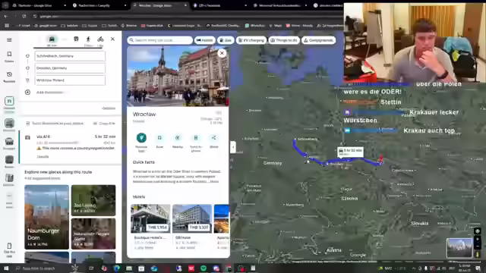The height and width of the screenshot is (273, 486).
Task: Collapse the side panel arrow
Action: tap(233, 147)
